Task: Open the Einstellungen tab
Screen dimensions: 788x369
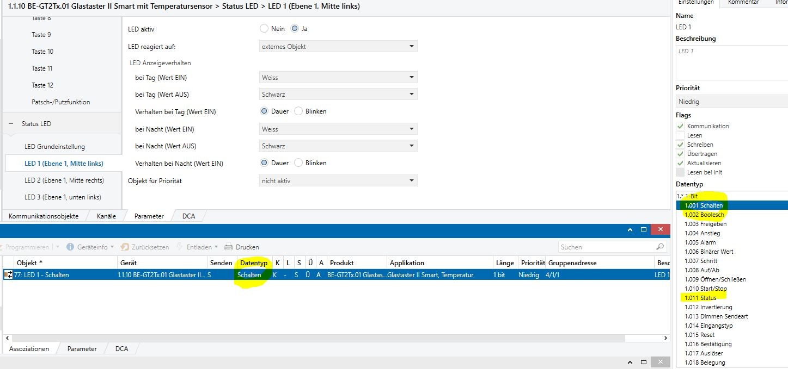Action: tap(695, 3)
